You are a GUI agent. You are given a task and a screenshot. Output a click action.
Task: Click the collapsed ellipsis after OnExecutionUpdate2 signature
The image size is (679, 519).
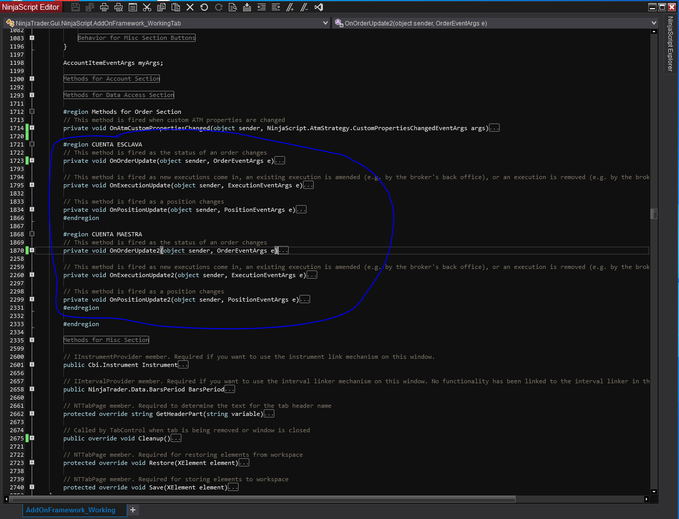[x=312, y=275]
